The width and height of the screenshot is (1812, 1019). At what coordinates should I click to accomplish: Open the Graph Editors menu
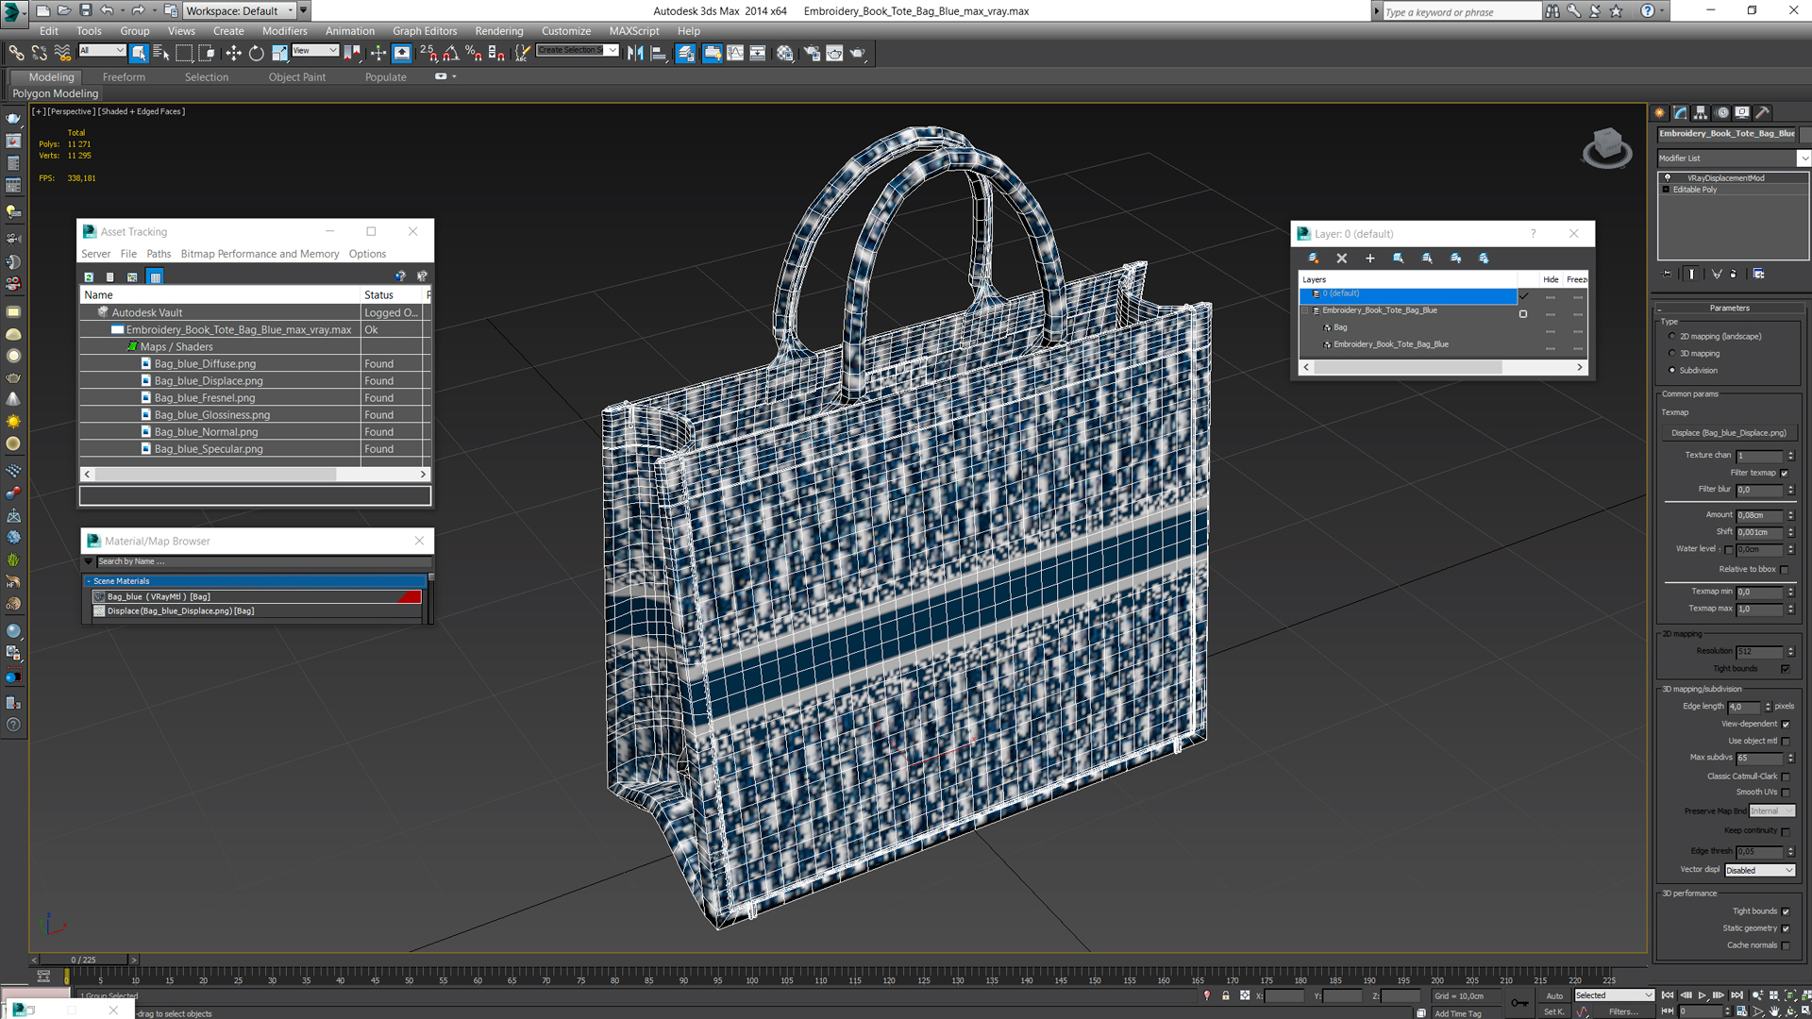(424, 30)
